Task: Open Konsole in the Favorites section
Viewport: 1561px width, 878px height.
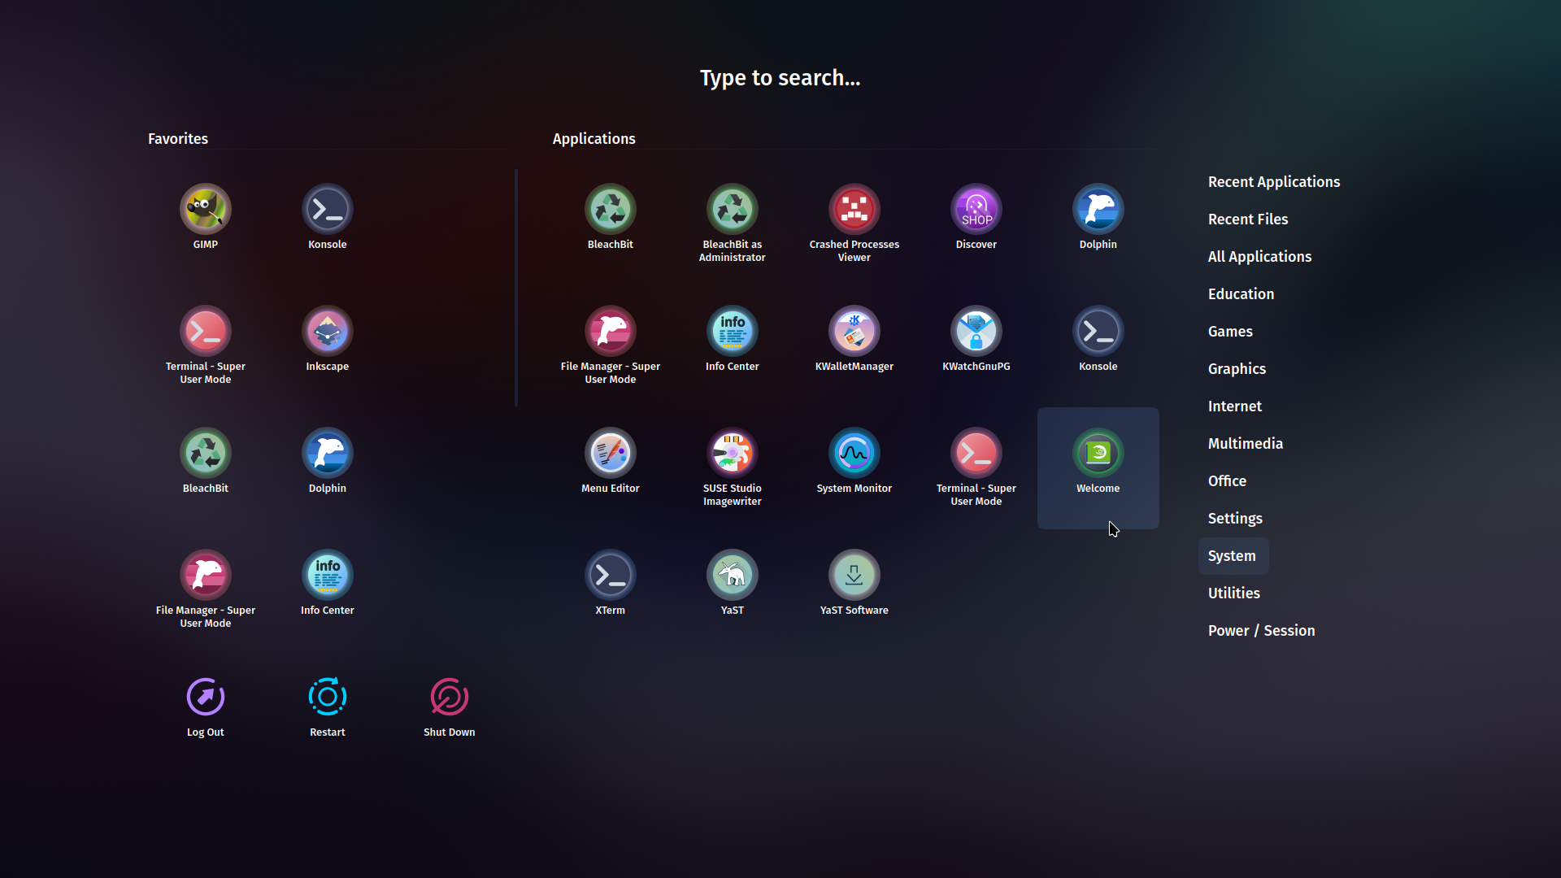Action: pyautogui.click(x=327, y=216)
